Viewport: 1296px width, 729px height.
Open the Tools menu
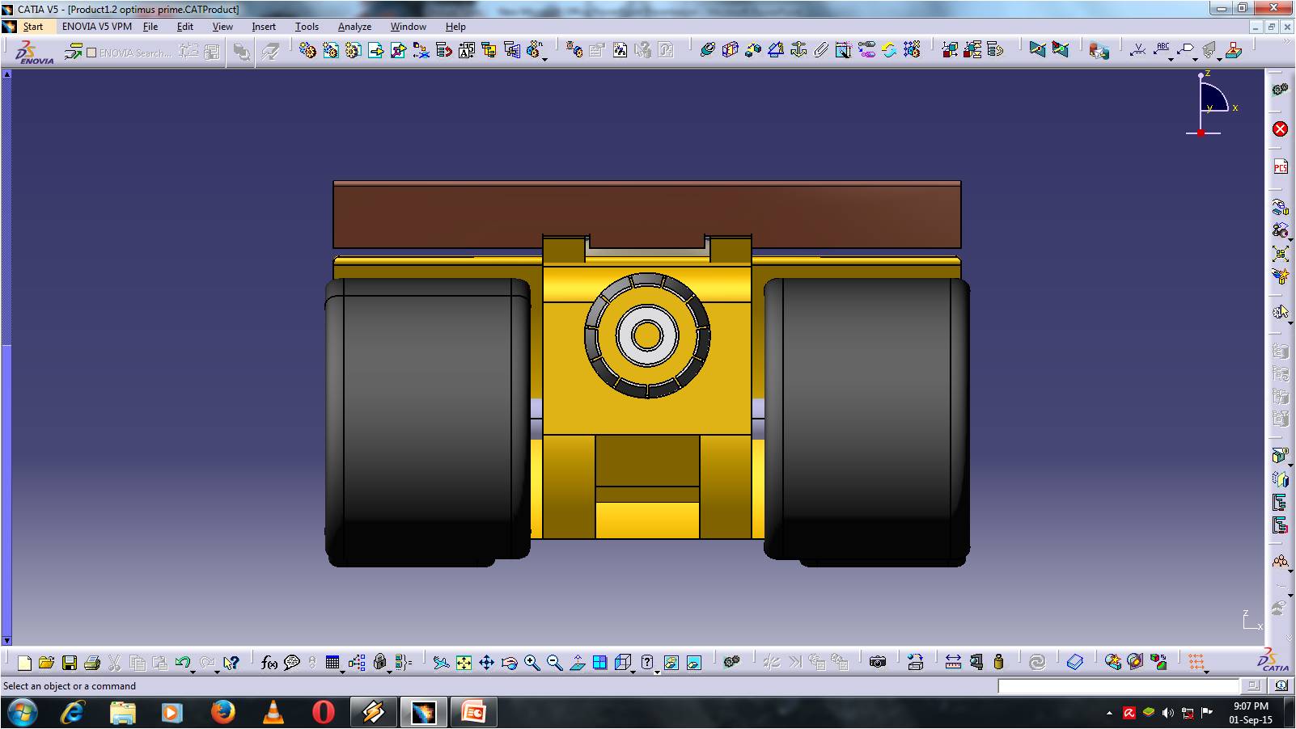pyautogui.click(x=307, y=27)
